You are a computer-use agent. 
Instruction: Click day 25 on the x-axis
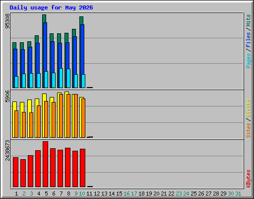(x=193, y=194)
